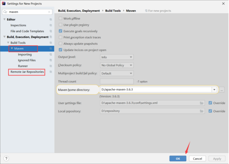229x164 pixels.
Task: Click the Cancel button
Action: 197,158
